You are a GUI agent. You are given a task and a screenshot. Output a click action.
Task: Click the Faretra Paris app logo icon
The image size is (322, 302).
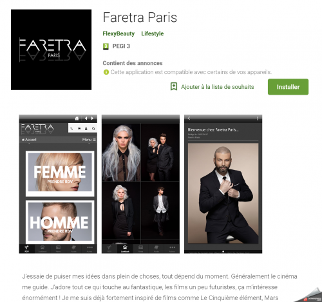tap(51, 50)
